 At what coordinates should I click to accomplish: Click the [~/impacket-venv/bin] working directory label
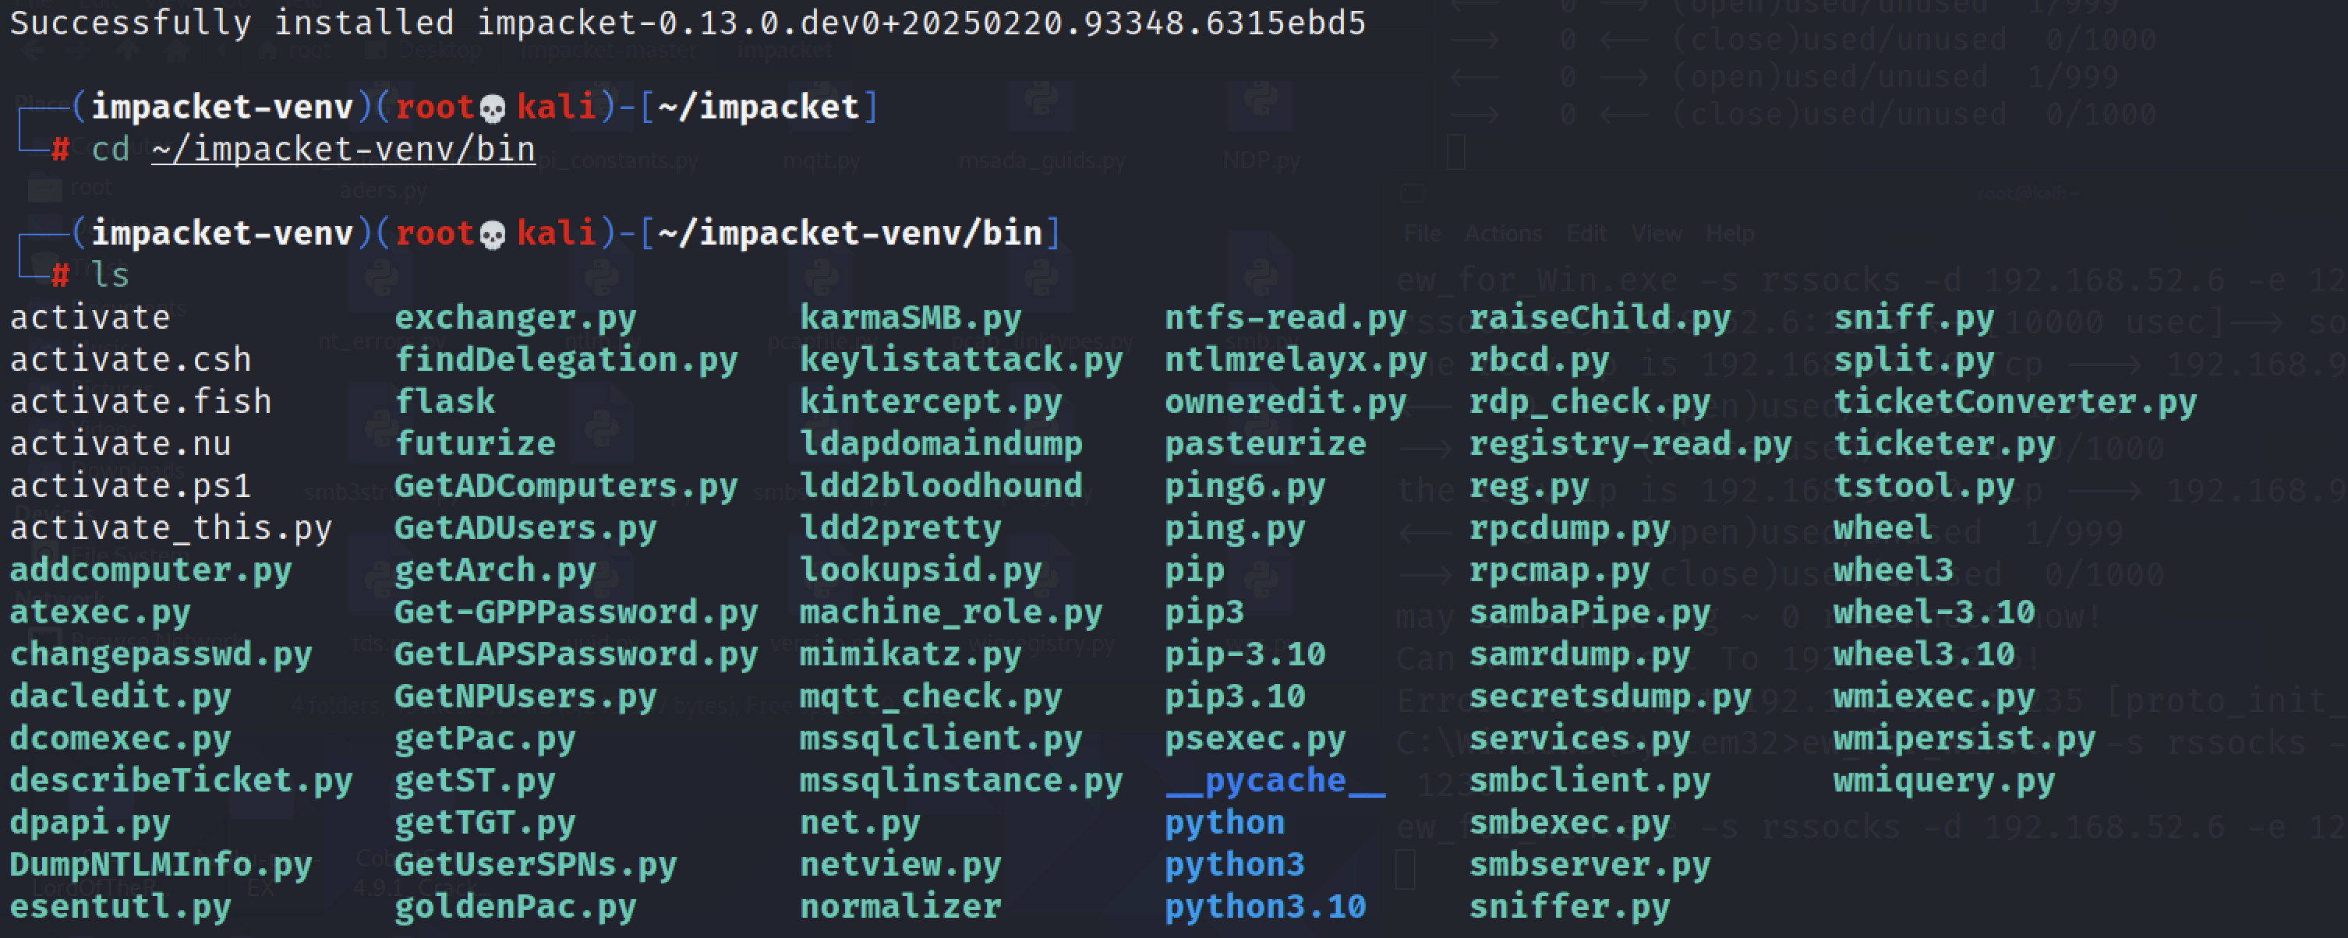849,234
